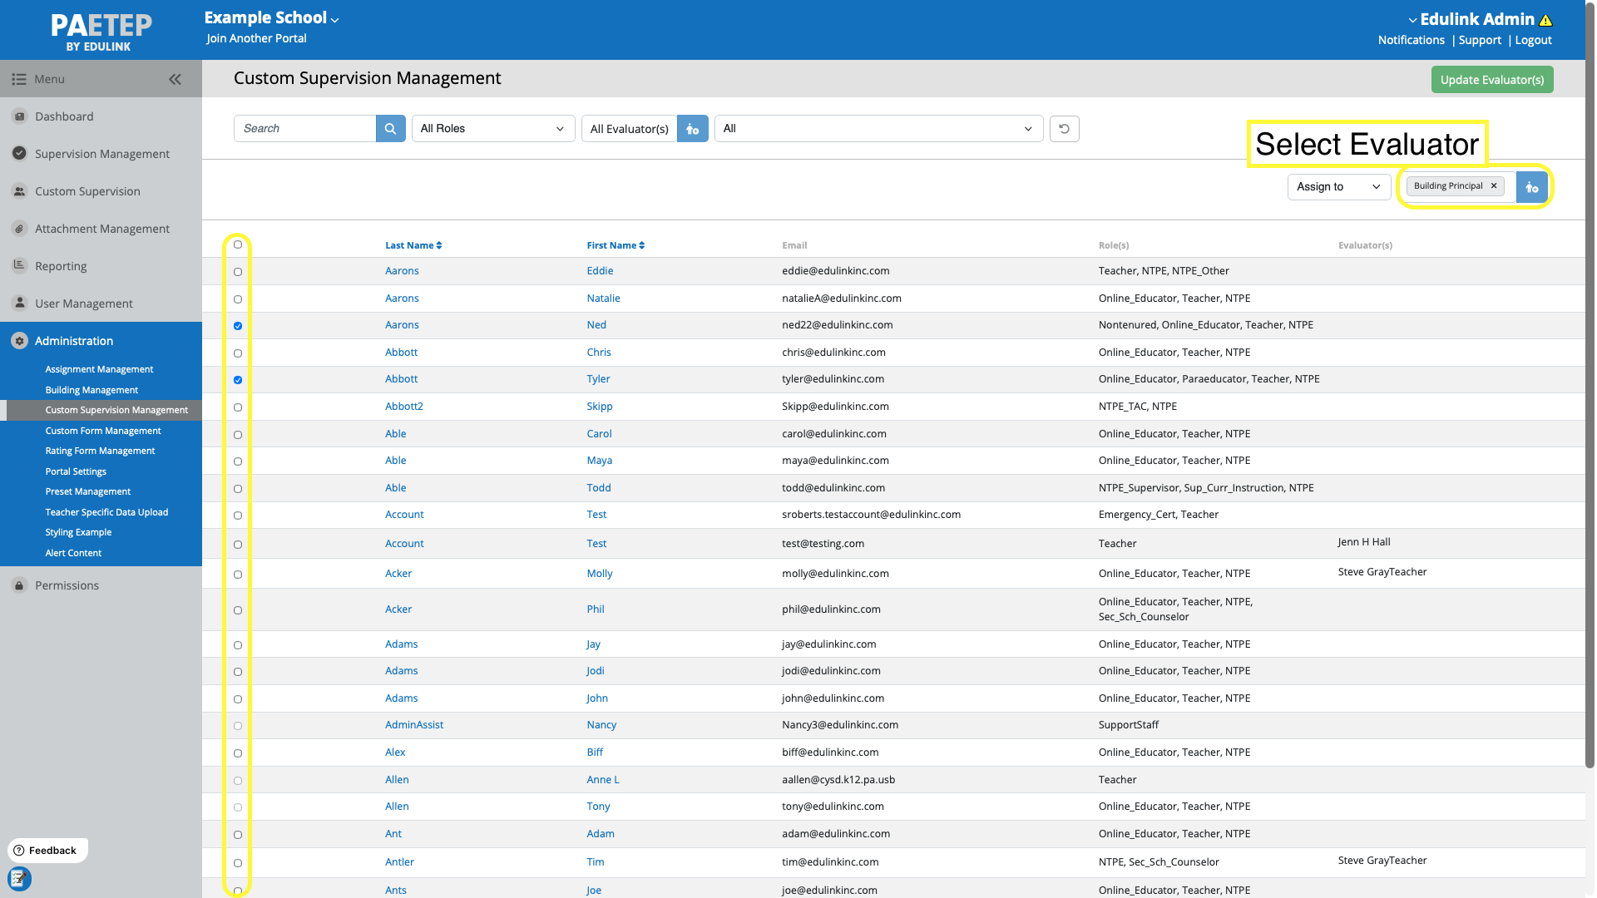Click the evaluator person icon beside All Evaluator(s)
Screen dimensions: 1597x898
click(x=692, y=129)
